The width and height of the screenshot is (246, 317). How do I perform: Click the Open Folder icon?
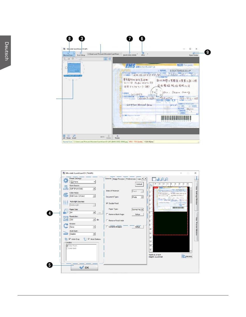click(194, 53)
